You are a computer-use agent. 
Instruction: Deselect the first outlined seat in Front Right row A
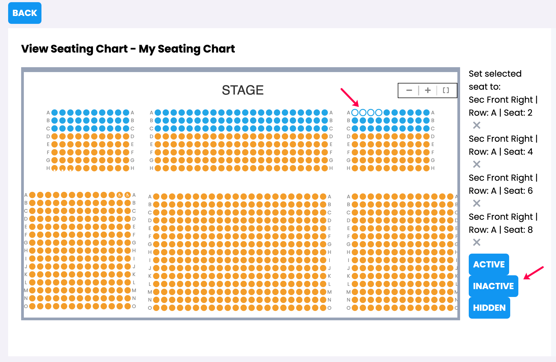355,112
